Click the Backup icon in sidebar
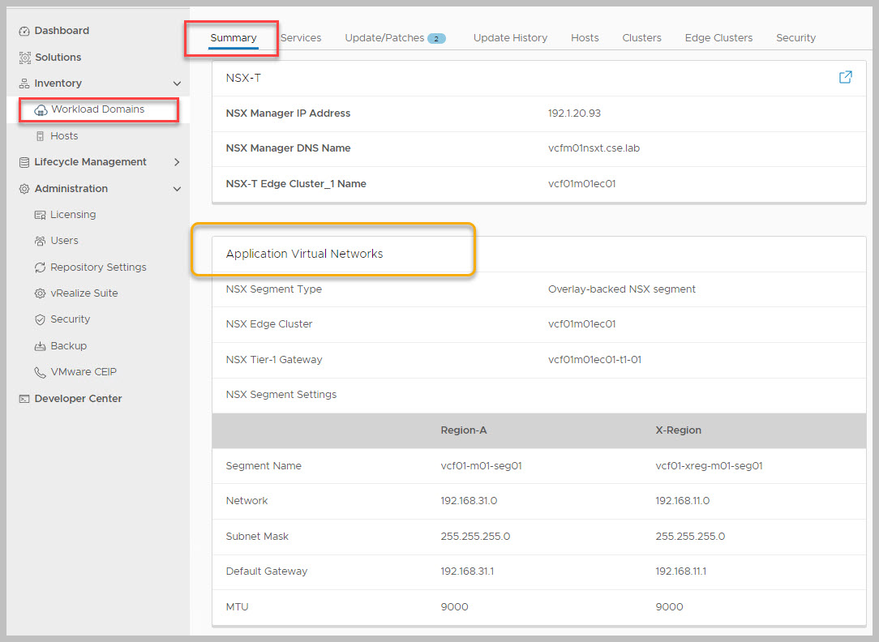Viewport: 879px width, 642px height. (x=40, y=346)
